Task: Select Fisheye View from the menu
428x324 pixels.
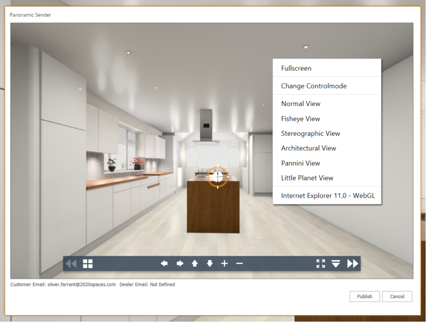Action: pyautogui.click(x=300, y=119)
